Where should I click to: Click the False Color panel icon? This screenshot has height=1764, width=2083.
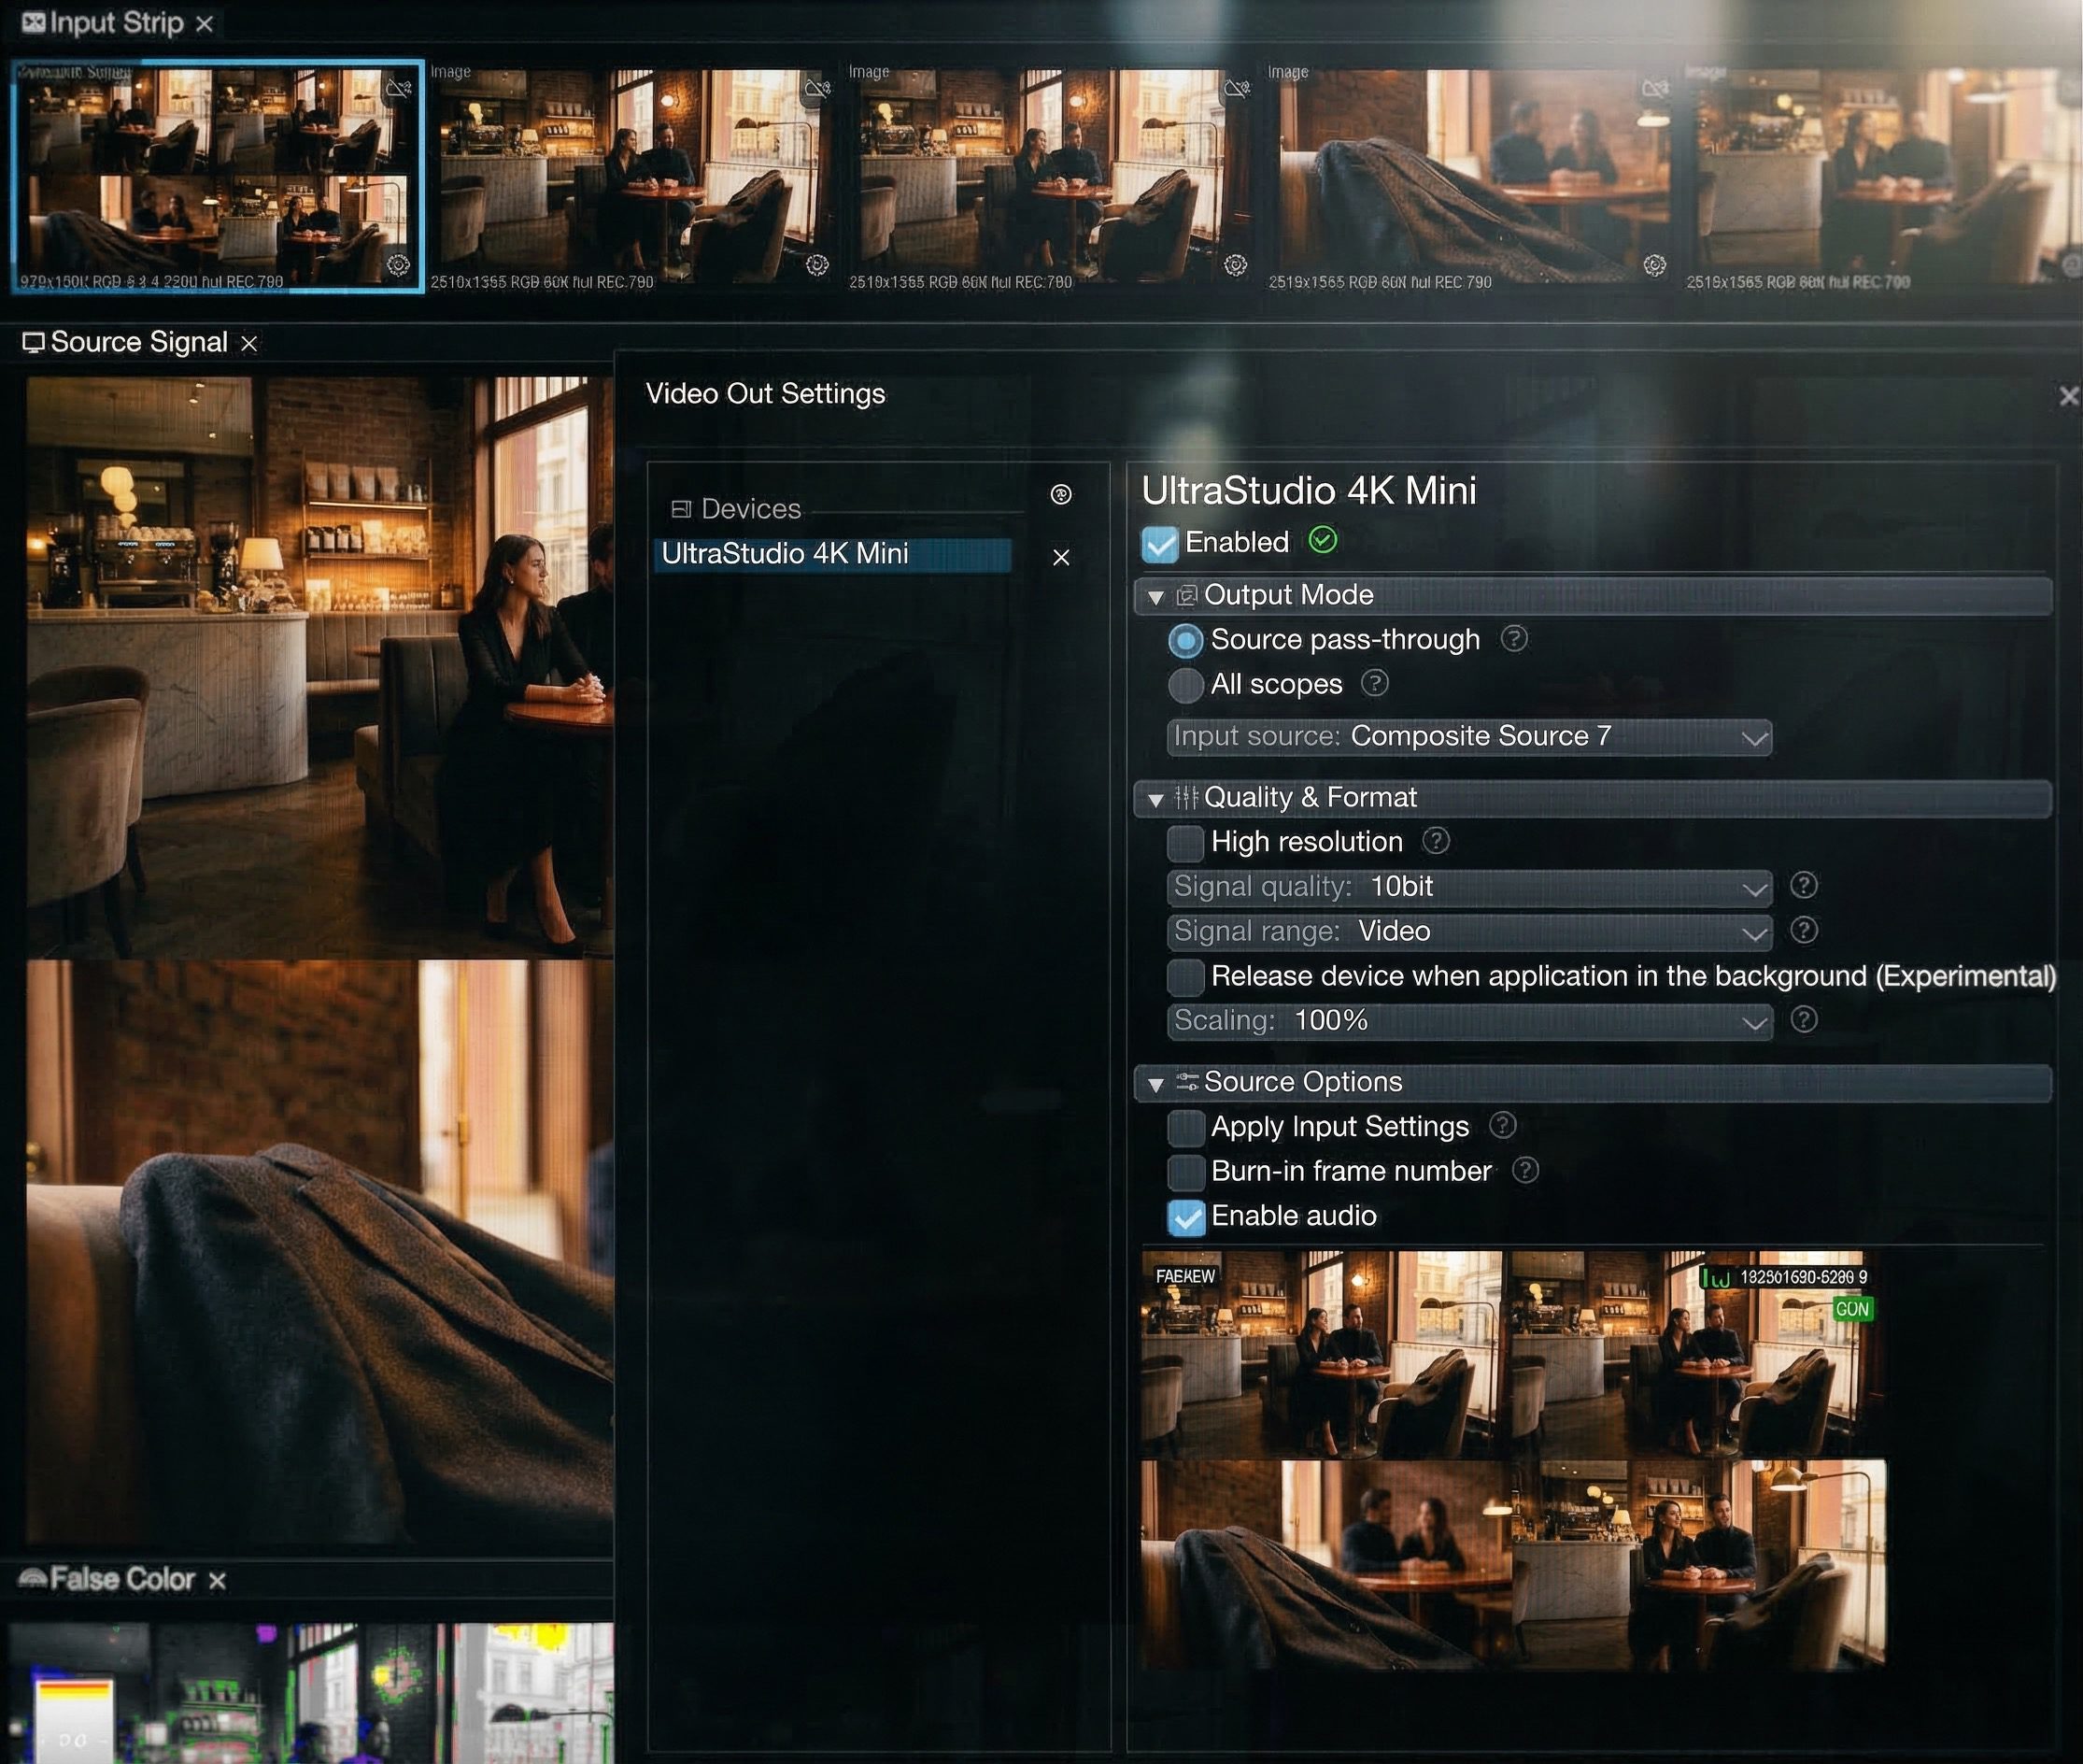pyautogui.click(x=31, y=1579)
